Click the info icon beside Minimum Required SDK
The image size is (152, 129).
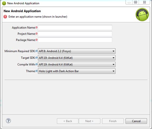tap(37, 51)
